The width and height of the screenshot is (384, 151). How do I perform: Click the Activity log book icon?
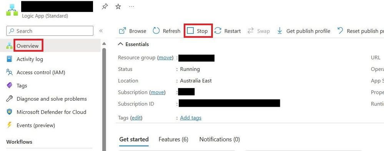pos(9,59)
